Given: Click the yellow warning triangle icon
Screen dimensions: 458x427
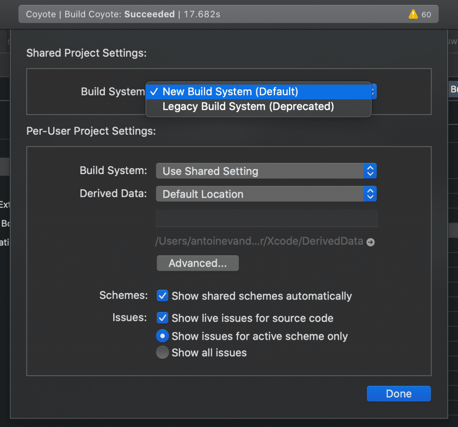Looking at the screenshot, I should point(412,14).
